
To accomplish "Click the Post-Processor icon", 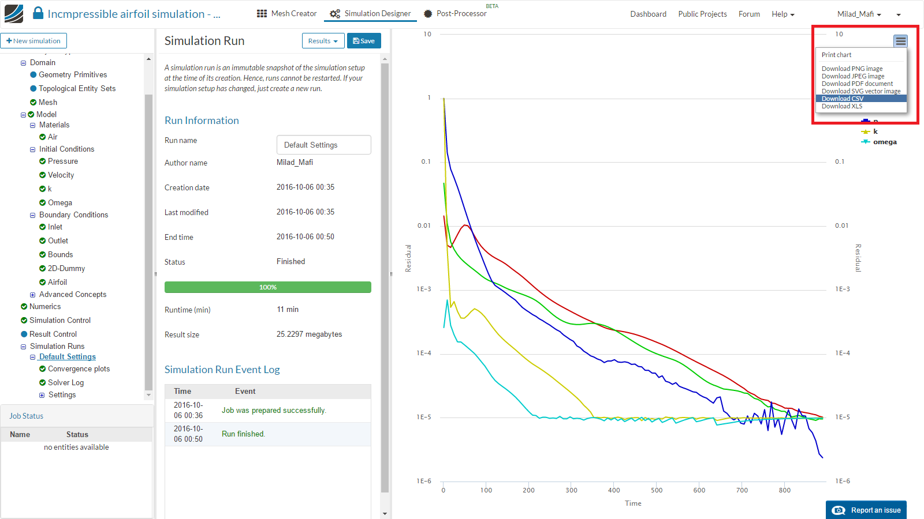I will (428, 14).
